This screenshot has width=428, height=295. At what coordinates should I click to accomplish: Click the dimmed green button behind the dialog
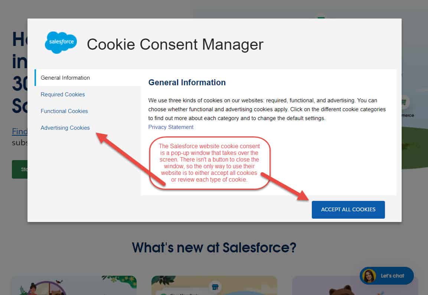pos(20,169)
